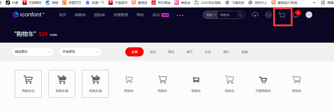
Task: Open the 天猫国际 bookmark
Action: [x=32, y=3]
